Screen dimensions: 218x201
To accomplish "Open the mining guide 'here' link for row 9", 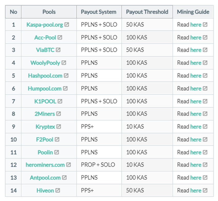I will click(x=196, y=127).
